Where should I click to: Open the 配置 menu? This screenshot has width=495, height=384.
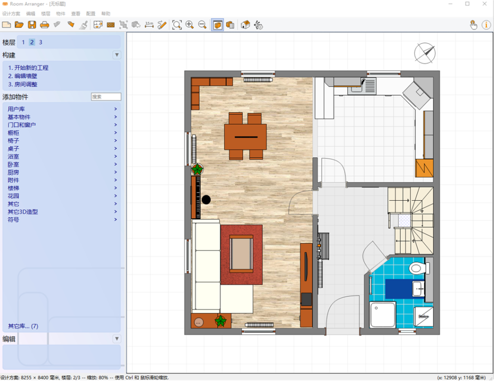click(x=90, y=14)
